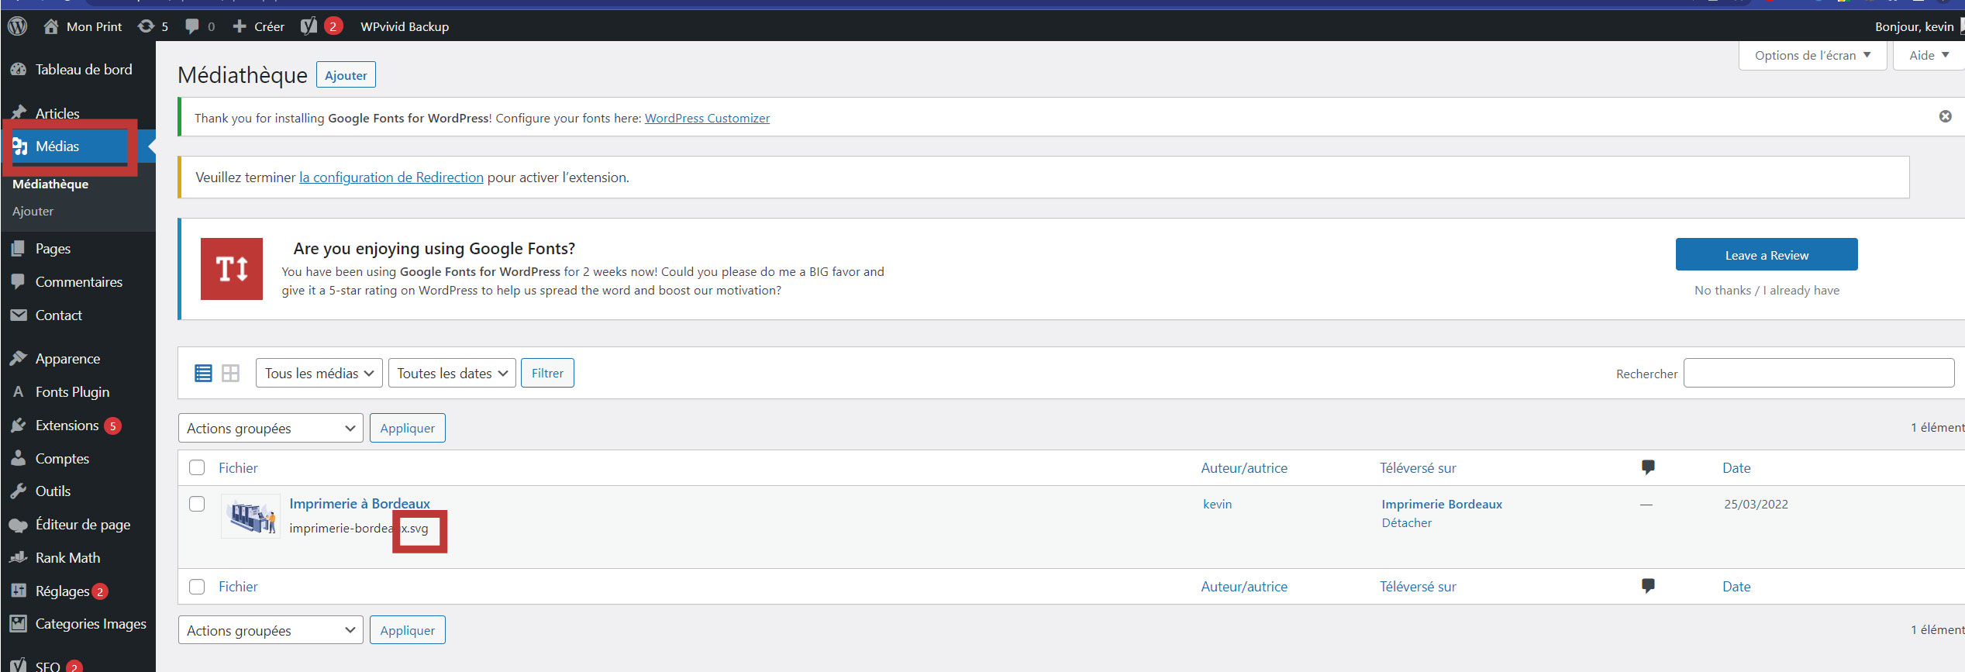Open Tableau de bord dashboard icon
This screenshot has width=1965, height=672.
[19, 70]
